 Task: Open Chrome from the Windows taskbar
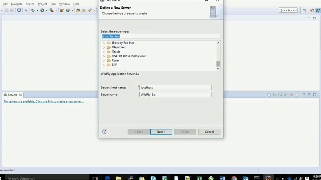(x=234, y=178)
